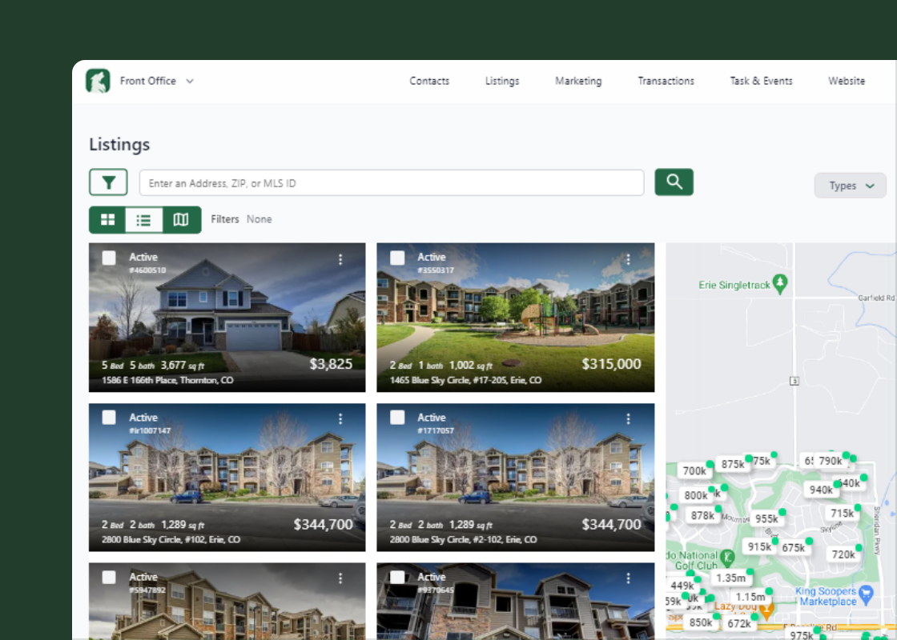This screenshot has width=897, height=640.
Task: Open the kebab menu on listing #5947892
Action: [340, 578]
